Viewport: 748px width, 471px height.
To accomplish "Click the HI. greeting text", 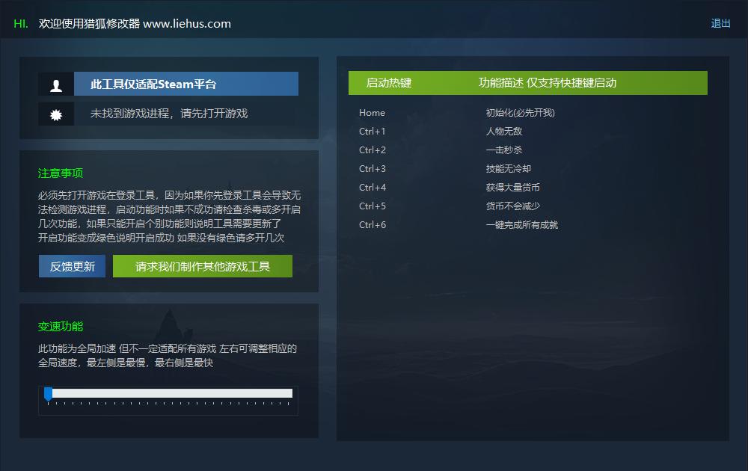I will tap(21, 24).
